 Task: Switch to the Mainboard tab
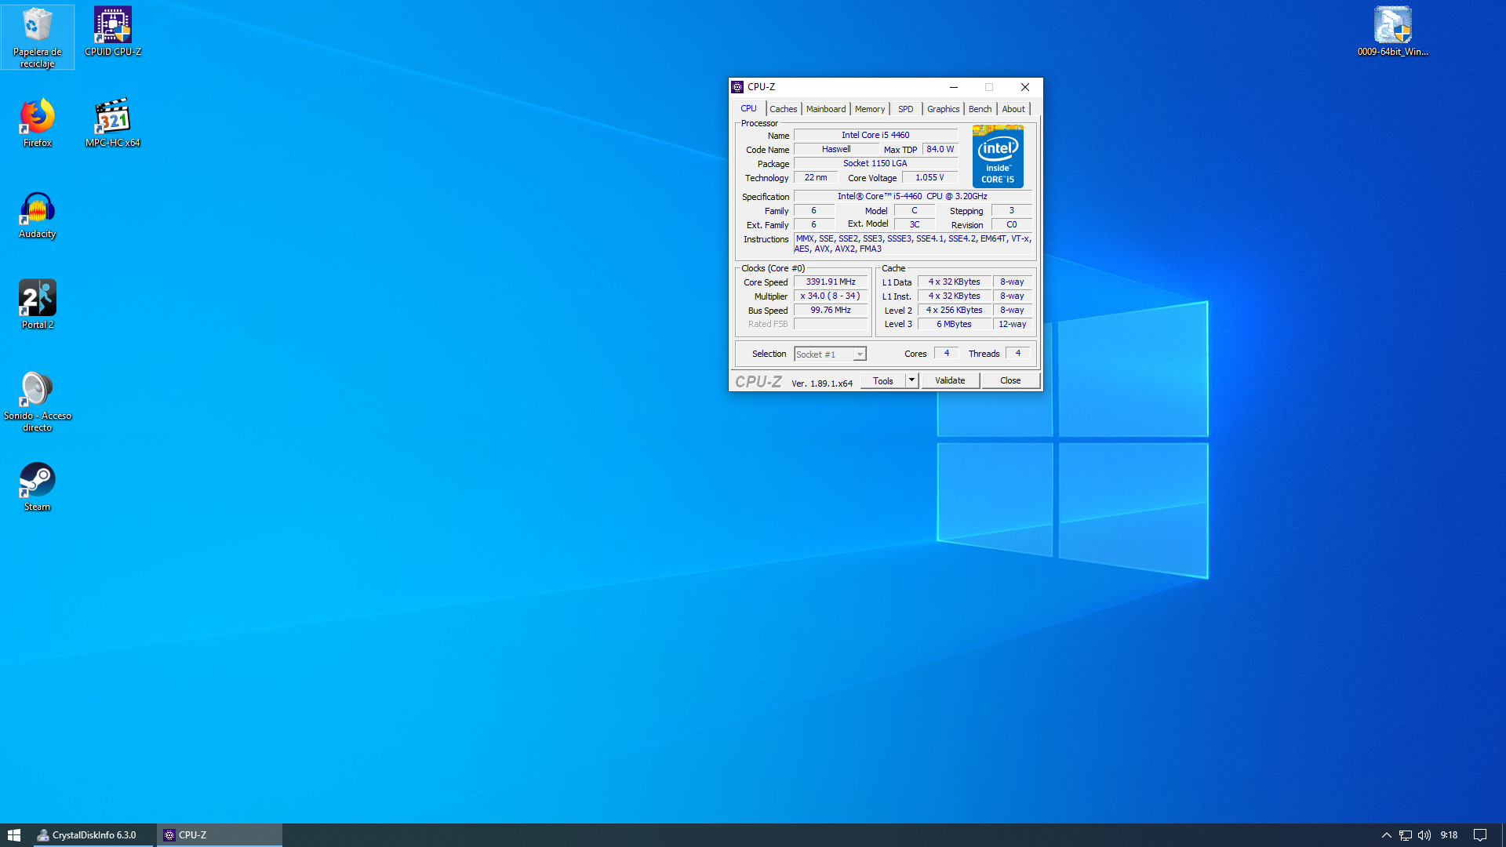tap(825, 109)
